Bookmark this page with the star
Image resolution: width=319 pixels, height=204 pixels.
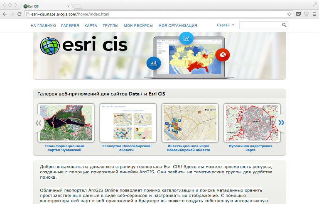(289, 14)
